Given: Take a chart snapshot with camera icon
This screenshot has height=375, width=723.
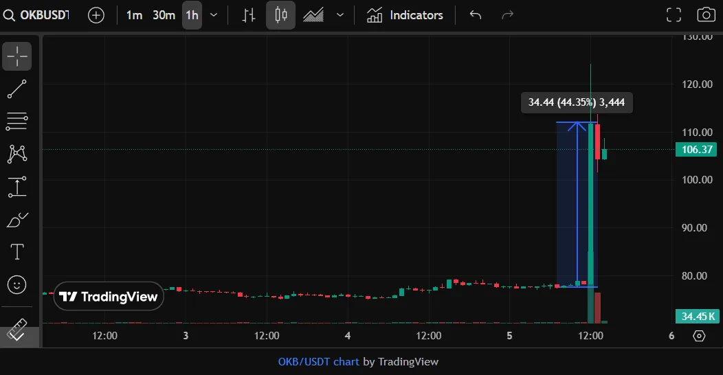Looking at the screenshot, I should tap(706, 15).
